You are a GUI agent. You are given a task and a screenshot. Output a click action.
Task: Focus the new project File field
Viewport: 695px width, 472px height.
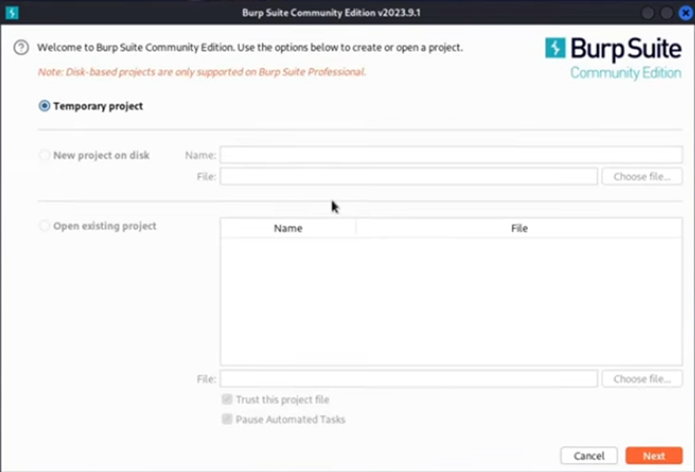tap(409, 176)
